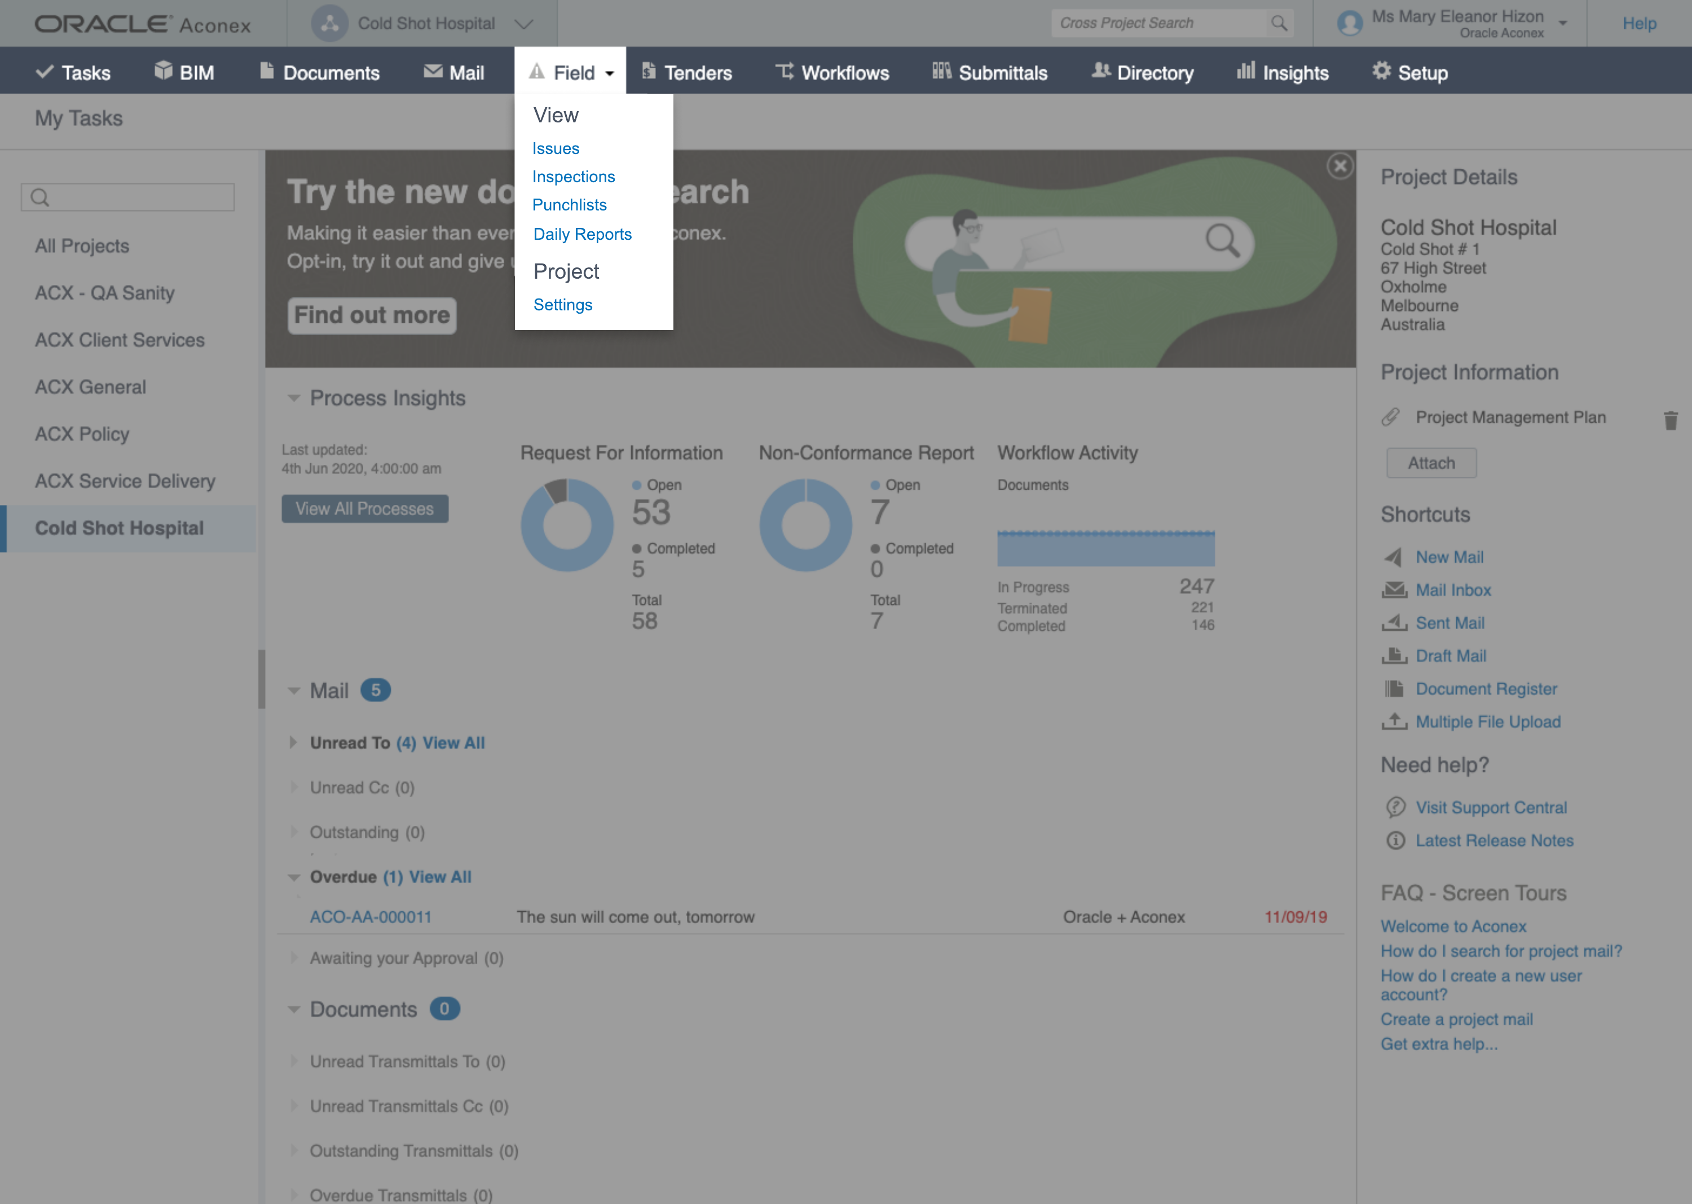Open the Directory menu
The width and height of the screenshot is (1692, 1204).
1142,72
